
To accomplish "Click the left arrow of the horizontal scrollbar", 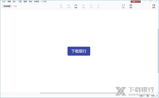I will click(x=1, y=93).
